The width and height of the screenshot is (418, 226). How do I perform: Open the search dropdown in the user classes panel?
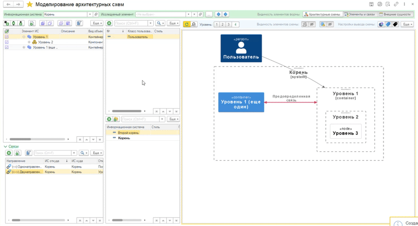[x=160, y=23]
